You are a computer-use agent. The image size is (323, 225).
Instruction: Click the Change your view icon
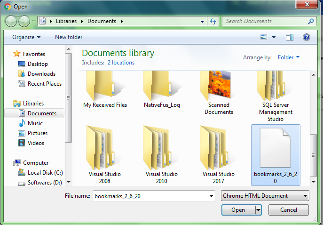tap(264, 37)
